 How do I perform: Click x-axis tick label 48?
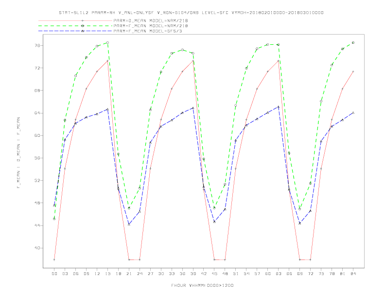click(x=225, y=274)
